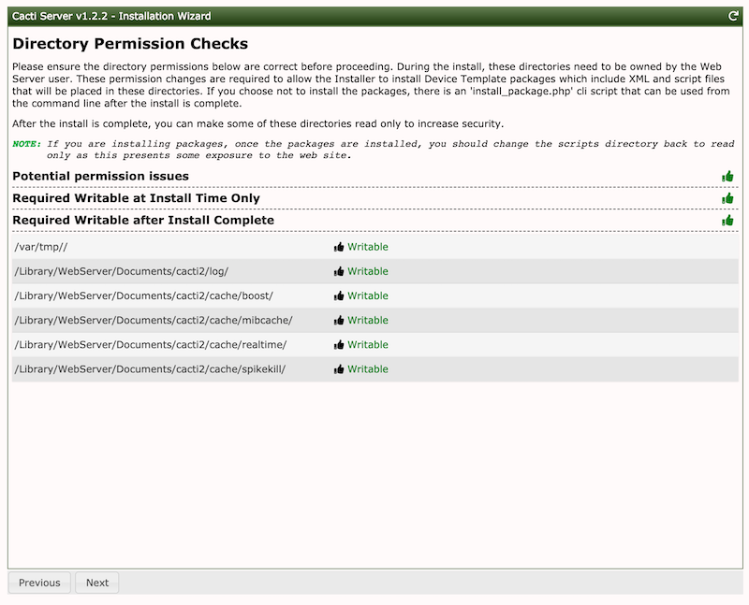Proceed with the Next button
Viewport: 749px width, 605px height.
tap(97, 583)
